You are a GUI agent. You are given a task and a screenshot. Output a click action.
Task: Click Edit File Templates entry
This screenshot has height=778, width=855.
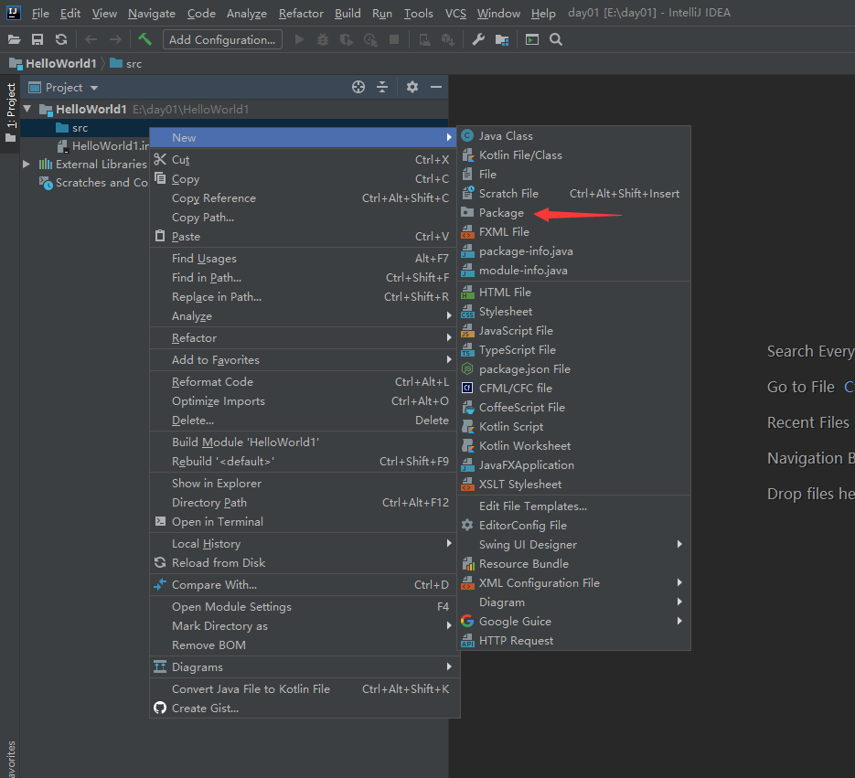[x=573, y=506]
